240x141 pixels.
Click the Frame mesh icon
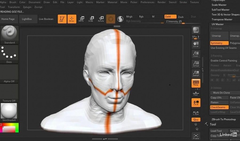point(196,136)
